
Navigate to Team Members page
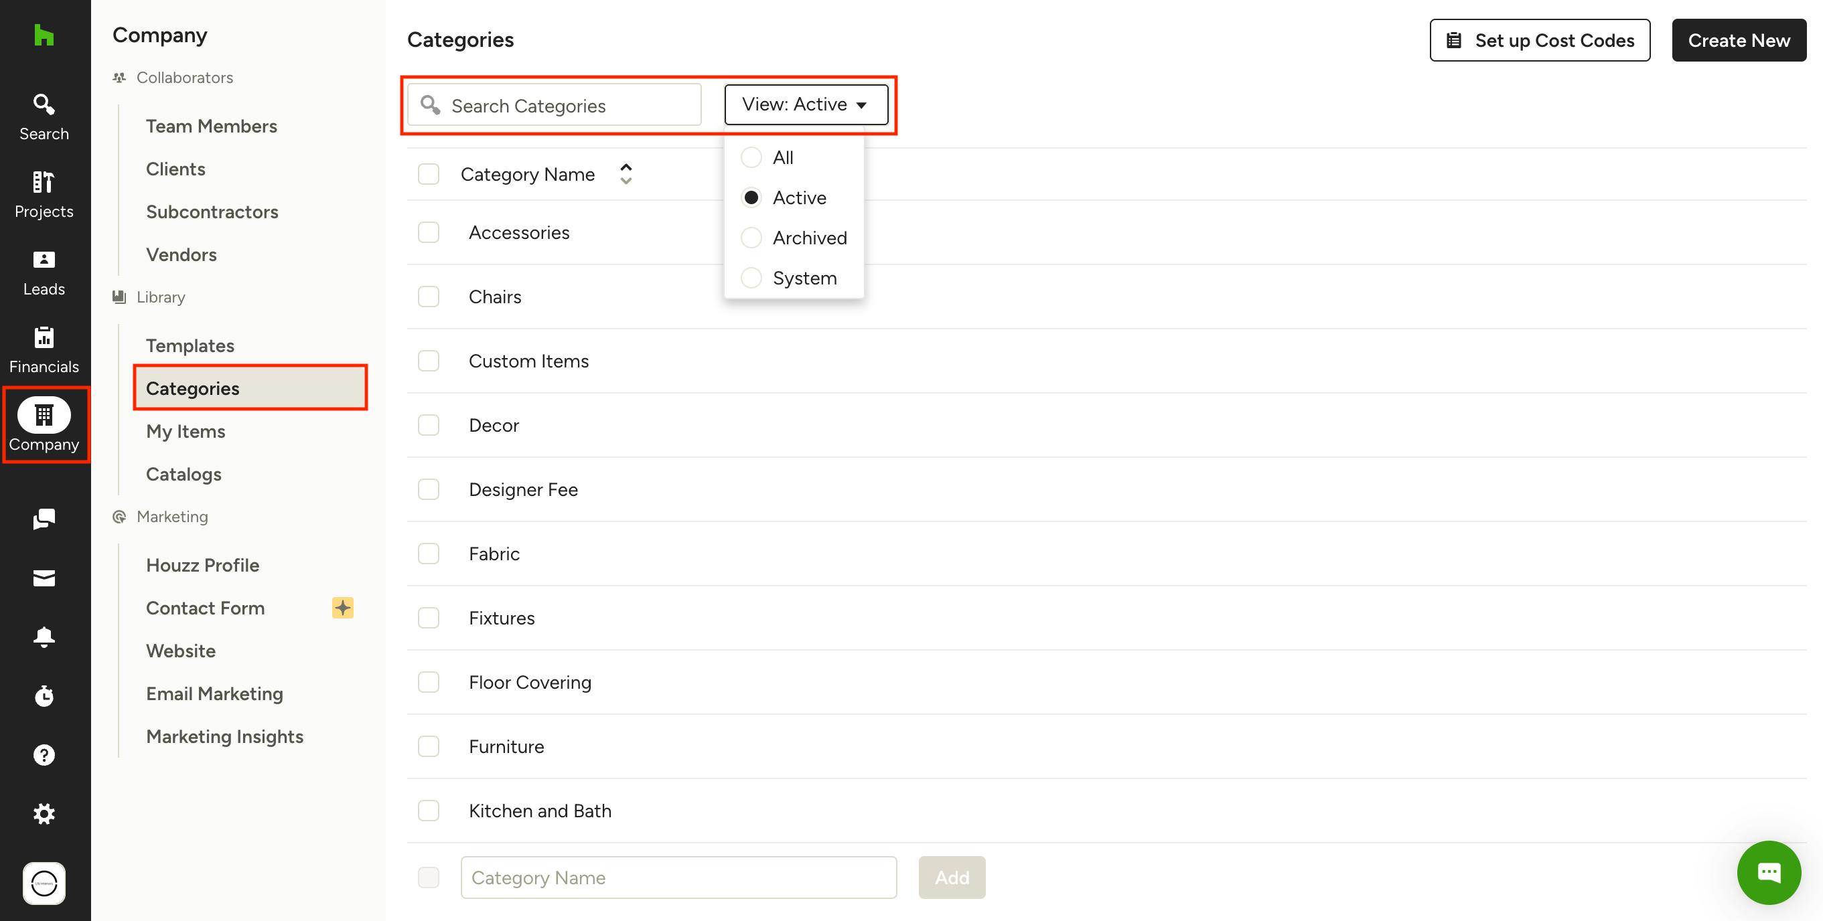pyautogui.click(x=211, y=126)
